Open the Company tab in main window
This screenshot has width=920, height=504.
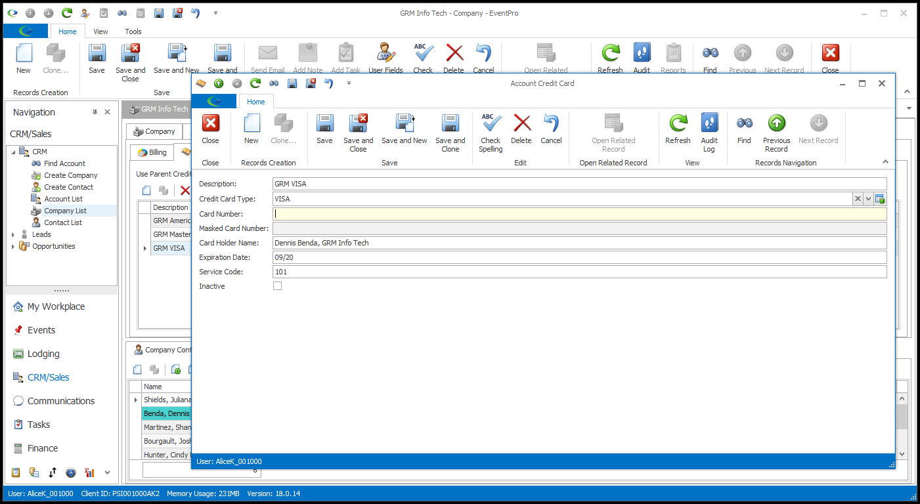pos(154,131)
